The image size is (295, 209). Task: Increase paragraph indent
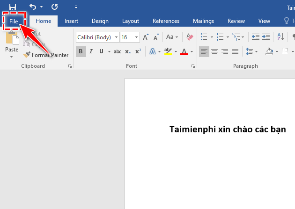click(266, 37)
